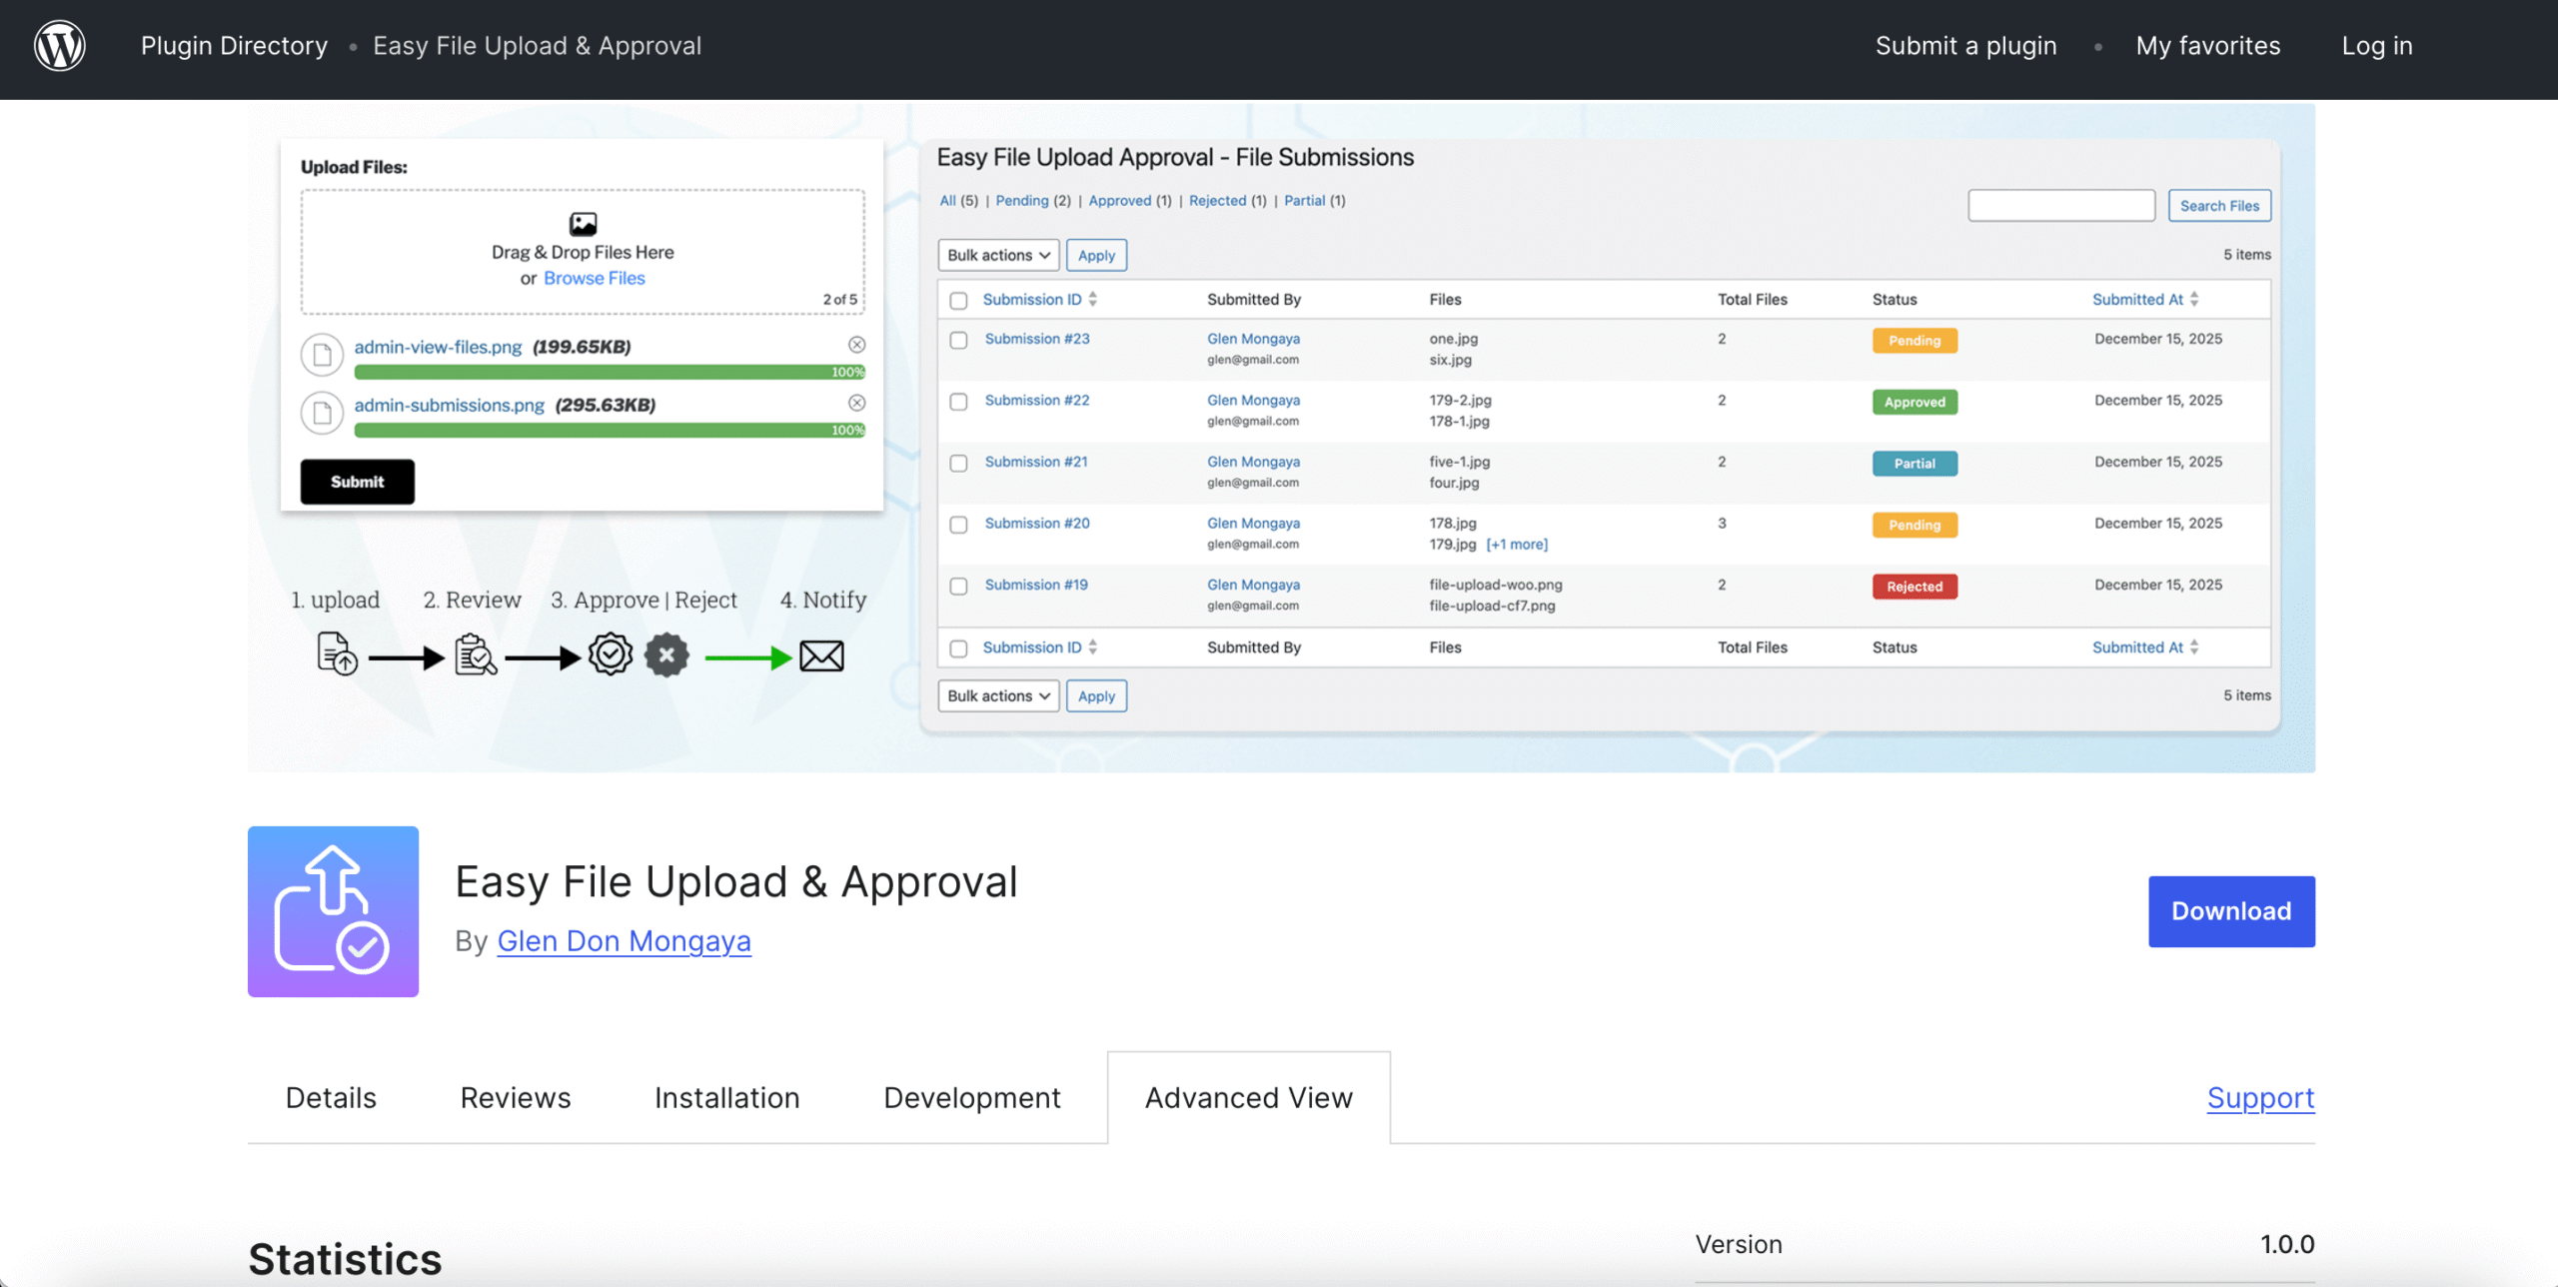Click admin-submissions.png upload progress bar
This screenshot has height=1287, width=2558.
coord(610,430)
